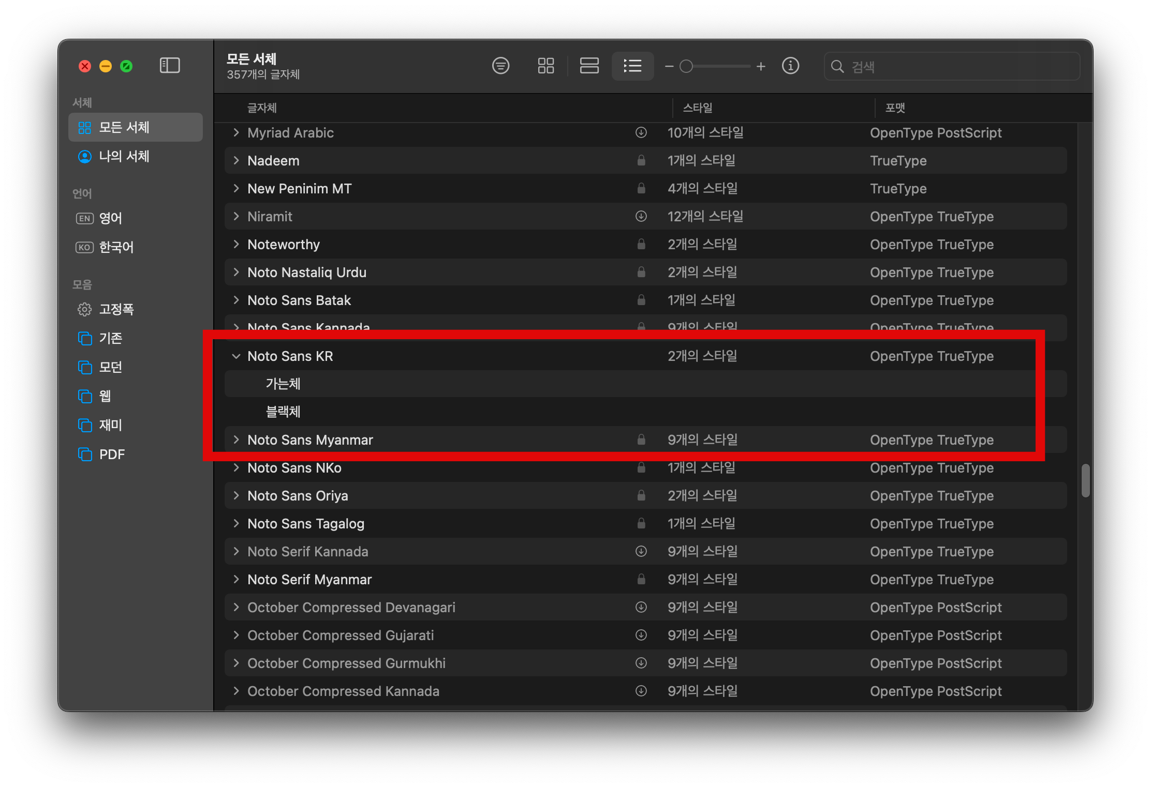The width and height of the screenshot is (1151, 788).
Task: Expand Noto Sans Tagalog family
Action: 236,523
